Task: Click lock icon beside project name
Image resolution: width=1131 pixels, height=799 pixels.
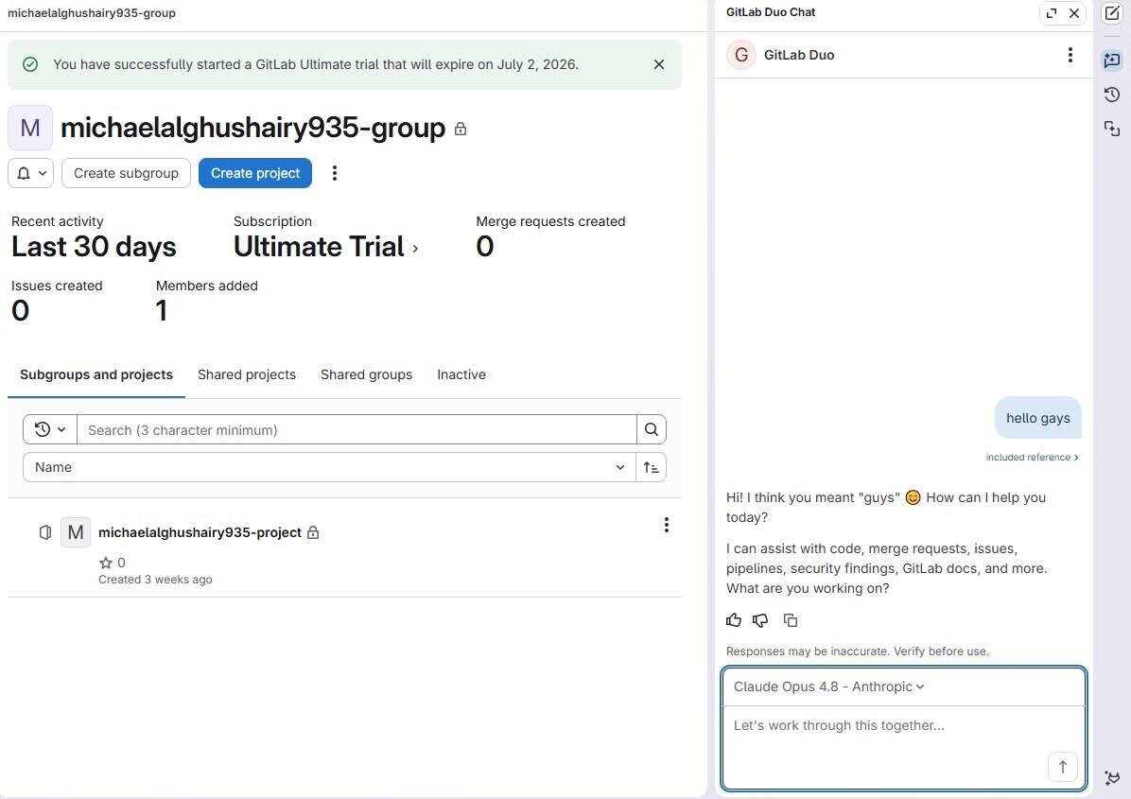Action: pyautogui.click(x=312, y=532)
